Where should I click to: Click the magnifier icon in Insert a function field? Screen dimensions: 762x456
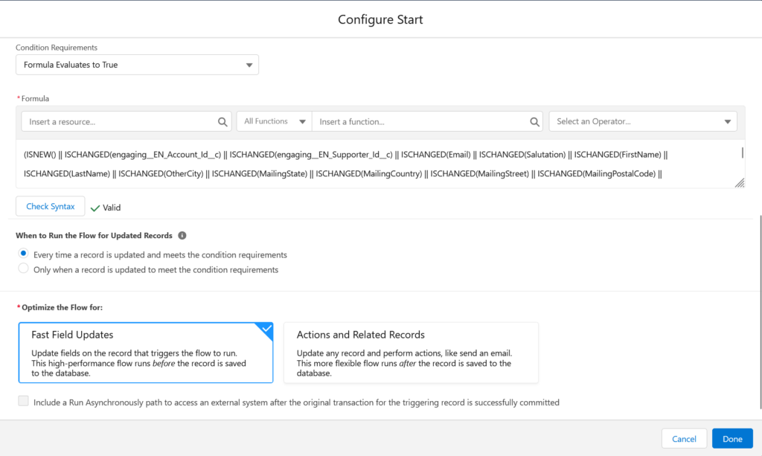534,121
